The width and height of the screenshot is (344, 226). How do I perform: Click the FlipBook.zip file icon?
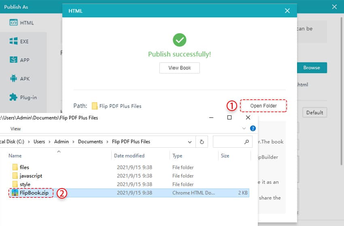15,193
